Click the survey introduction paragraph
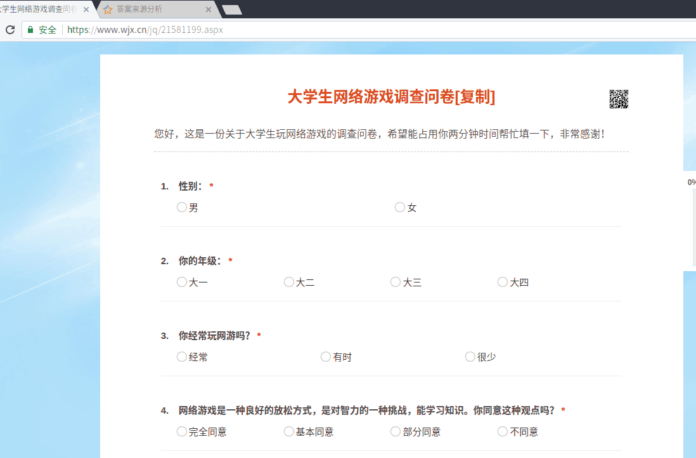This screenshot has height=458, width=696. pos(380,134)
